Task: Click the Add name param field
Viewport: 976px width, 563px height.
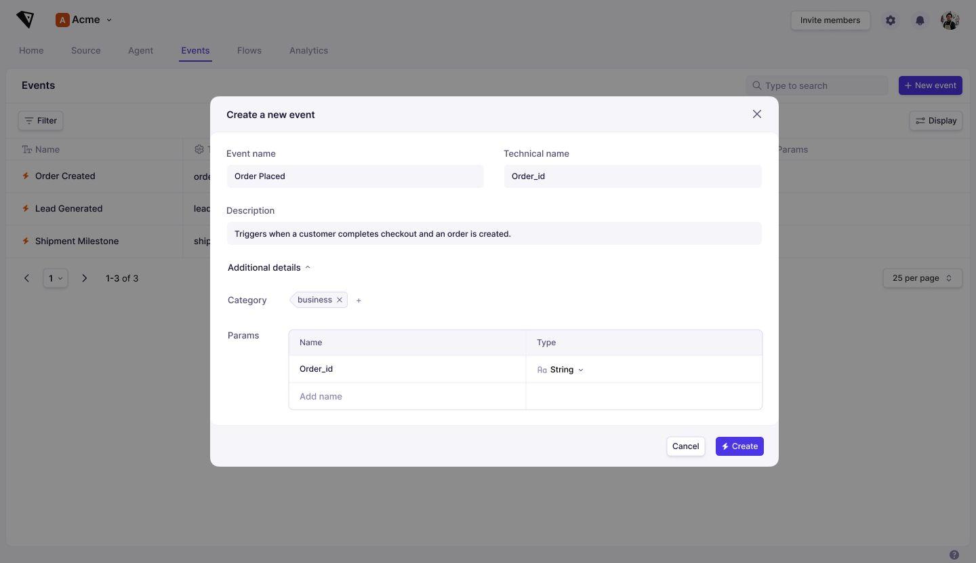Action: [x=407, y=396]
